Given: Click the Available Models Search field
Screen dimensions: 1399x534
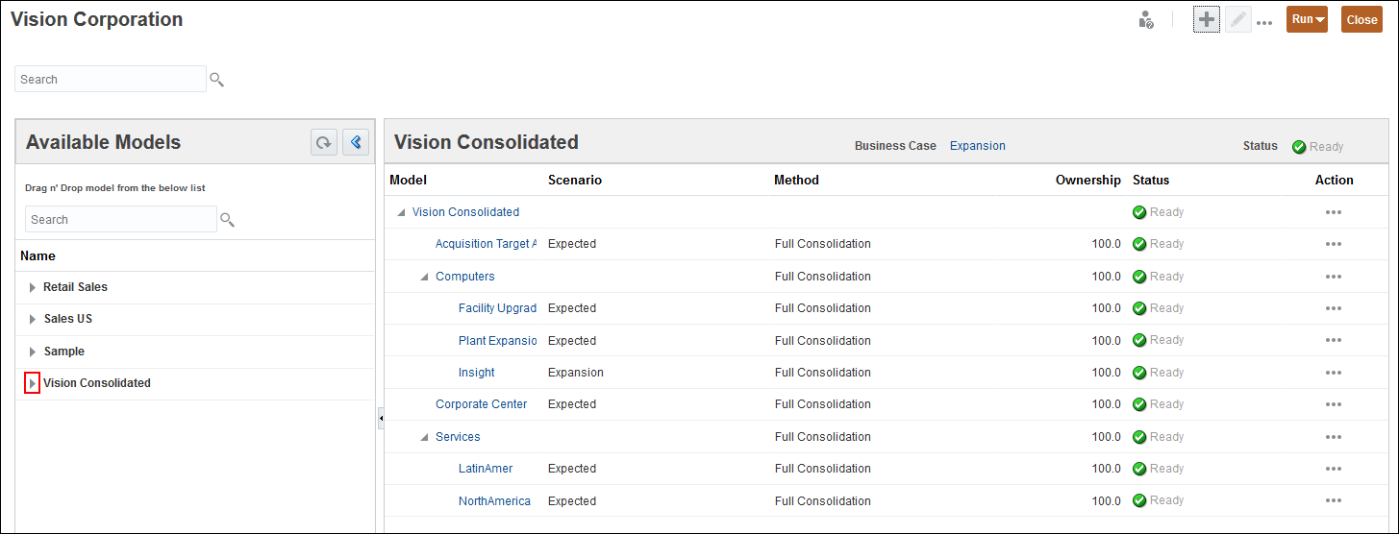Looking at the screenshot, I should (x=121, y=220).
